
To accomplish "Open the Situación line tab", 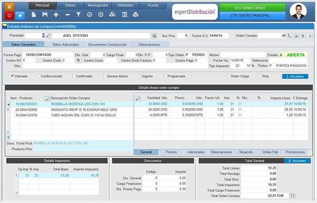I will click(x=246, y=152).
